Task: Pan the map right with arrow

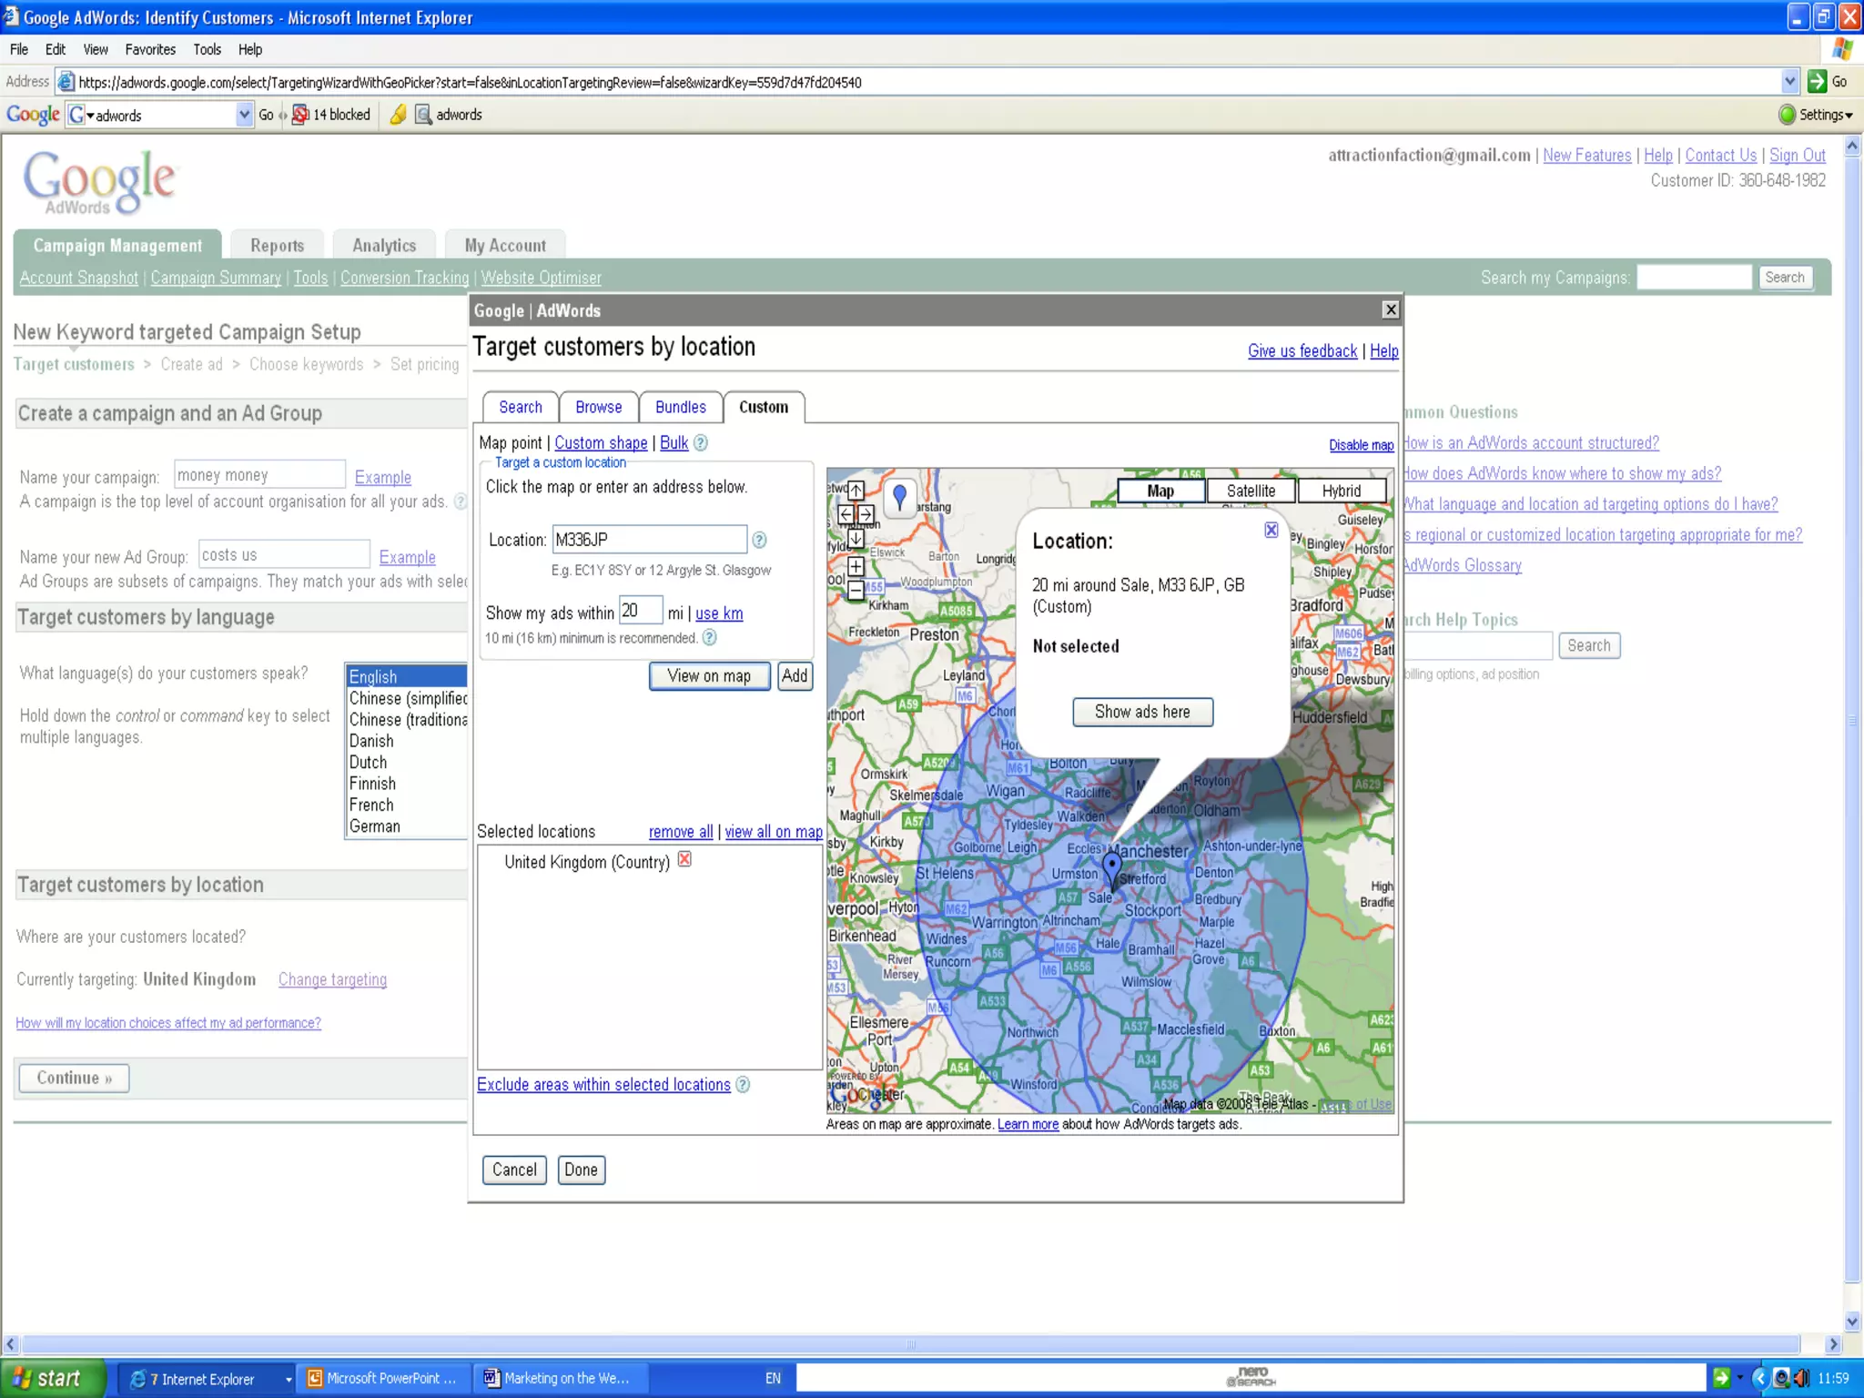Action: (866, 515)
